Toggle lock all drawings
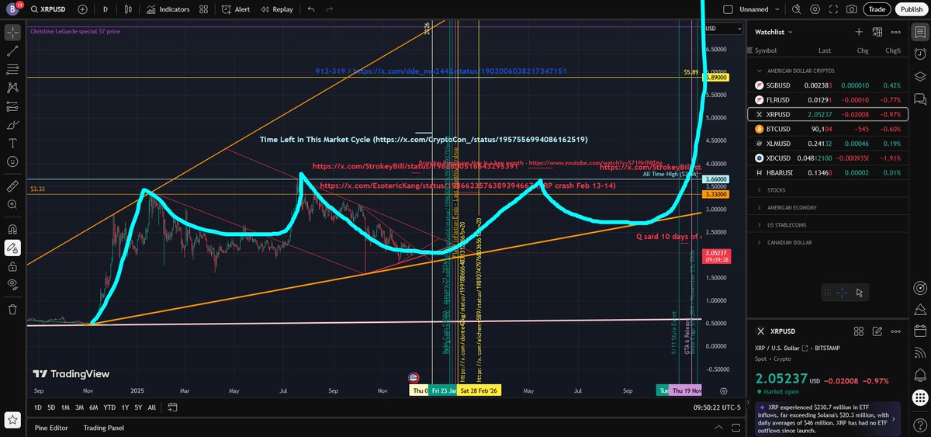This screenshot has width=931, height=437. coord(12,266)
